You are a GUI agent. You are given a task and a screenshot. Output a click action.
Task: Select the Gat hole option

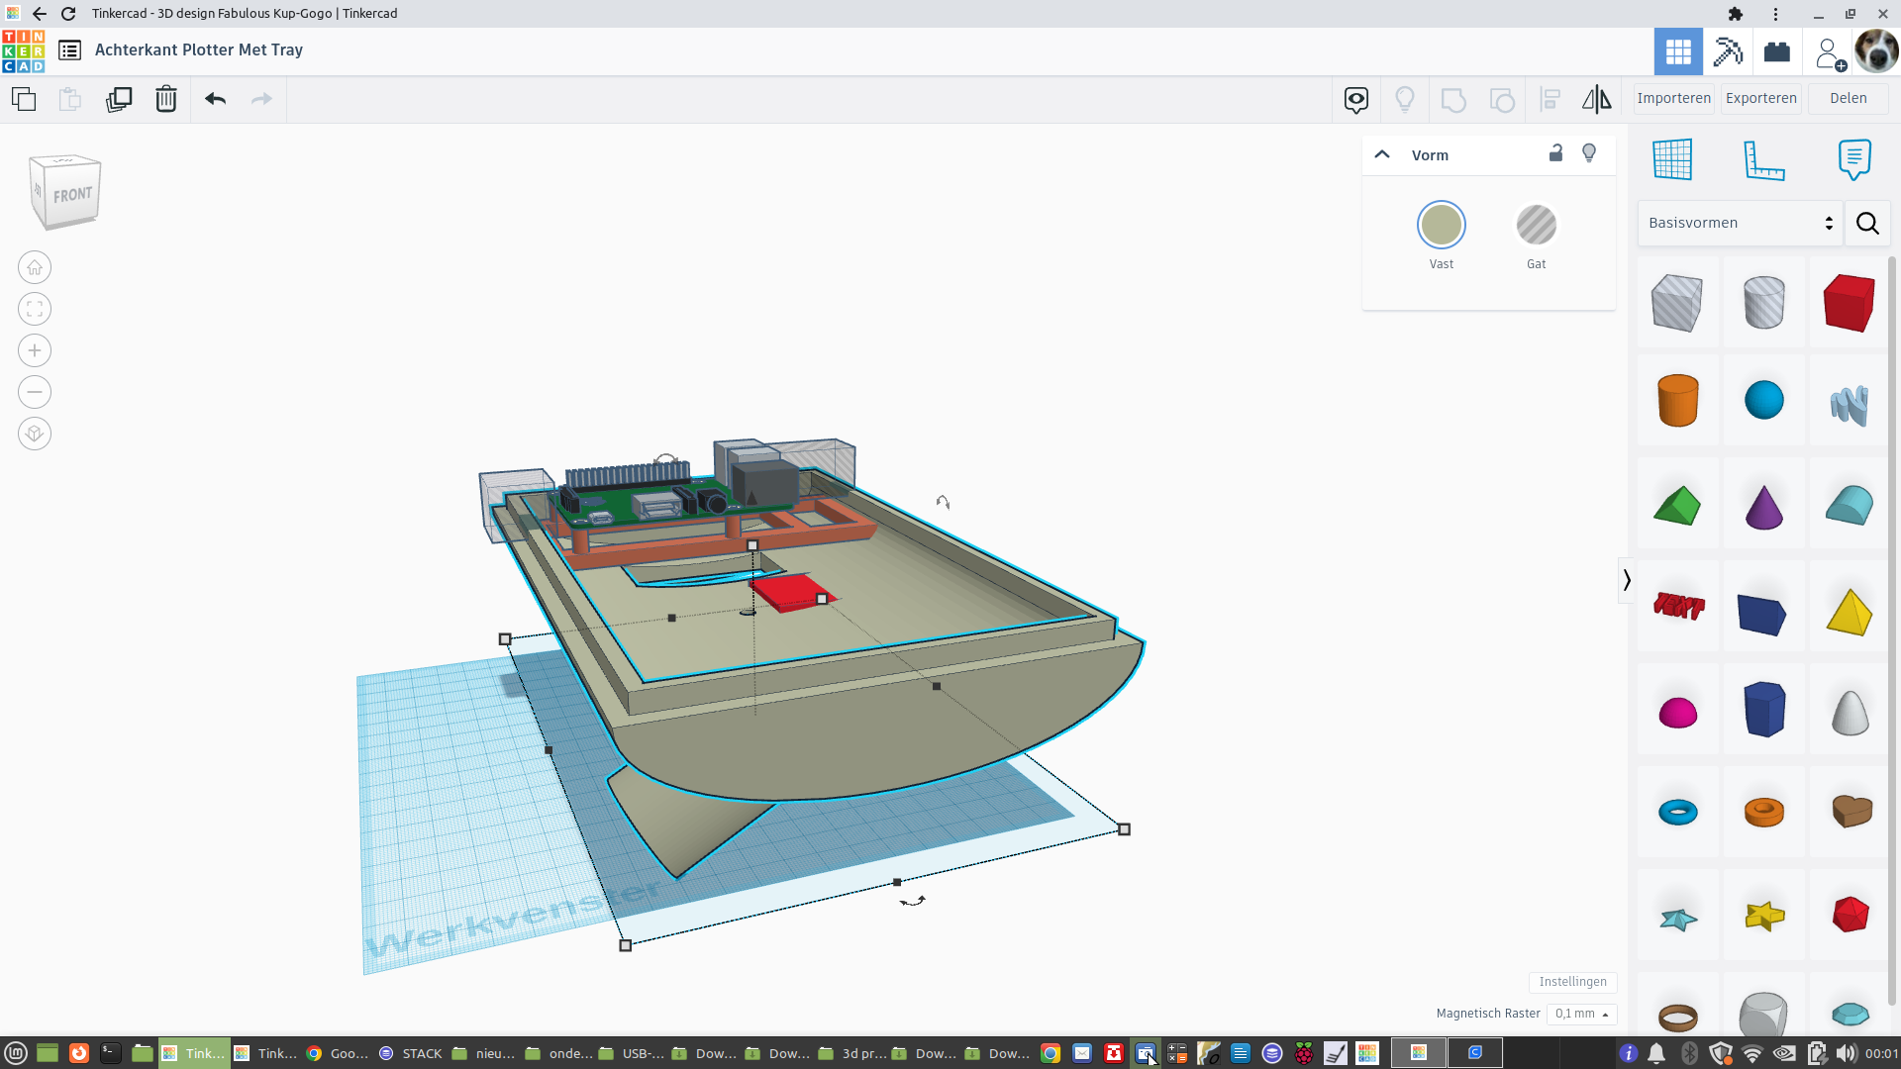pos(1536,226)
